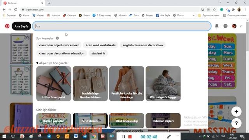The height and width of the screenshot is (140, 249).
Task: Select 'classroom objects worksheet' recent search
Action: coord(59,45)
